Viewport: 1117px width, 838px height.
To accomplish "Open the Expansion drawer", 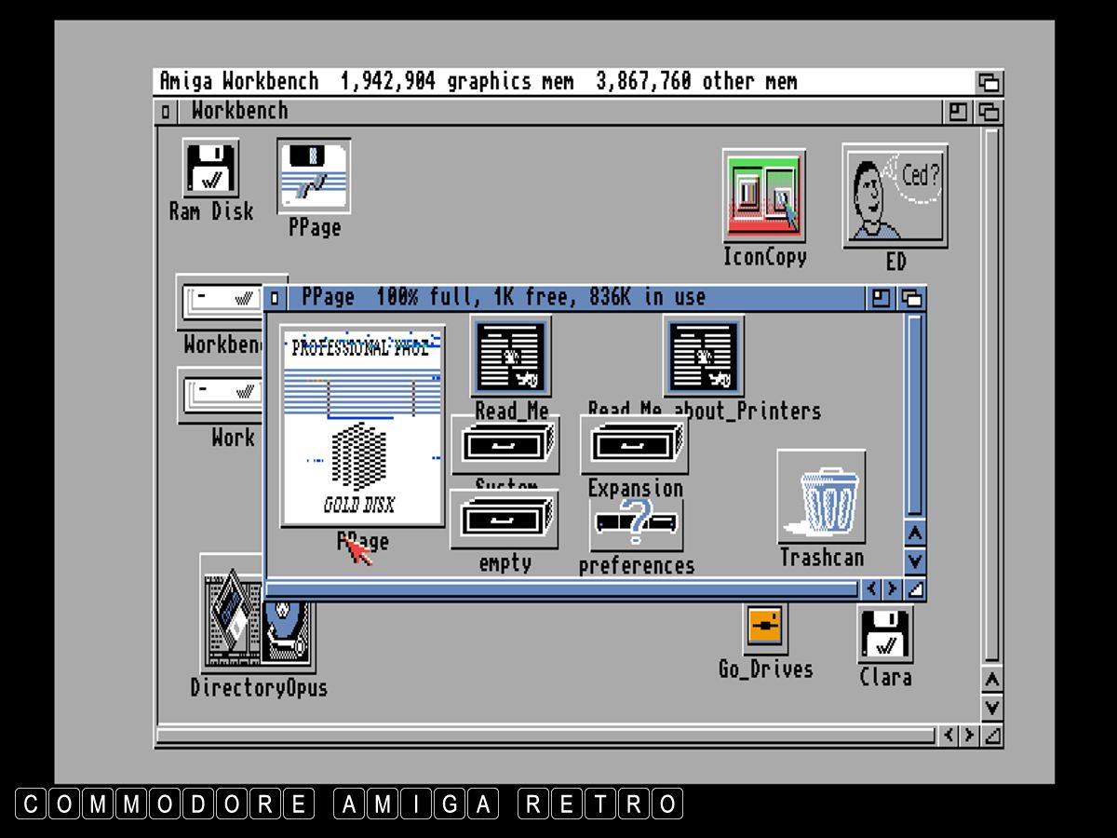I will (x=635, y=446).
